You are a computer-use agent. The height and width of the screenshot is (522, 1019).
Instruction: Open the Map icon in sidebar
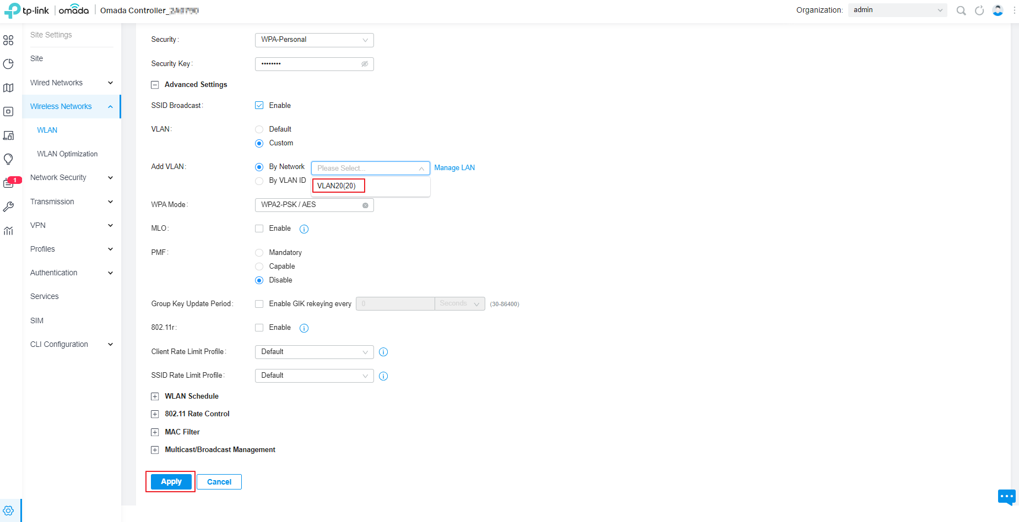(x=8, y=88)
